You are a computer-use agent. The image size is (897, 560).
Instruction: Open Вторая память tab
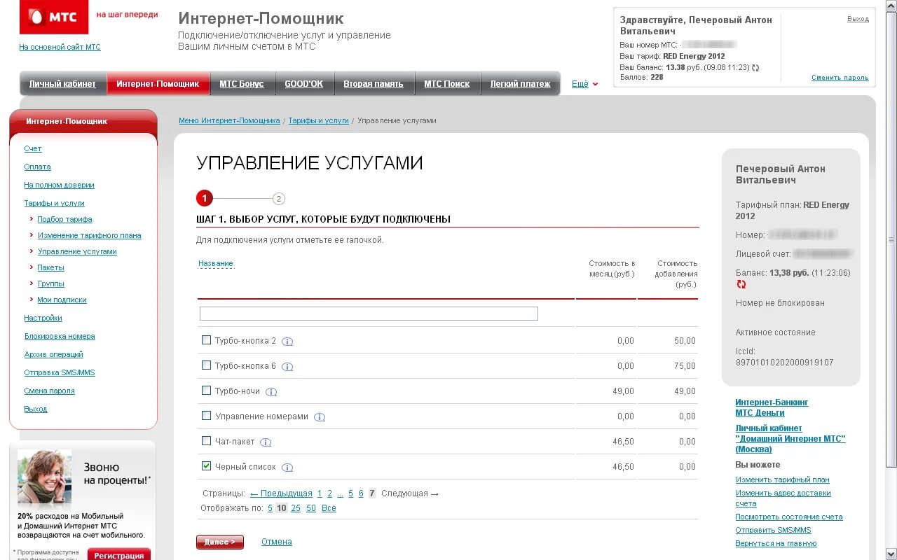pyautogui.click(x=374, y=84)
